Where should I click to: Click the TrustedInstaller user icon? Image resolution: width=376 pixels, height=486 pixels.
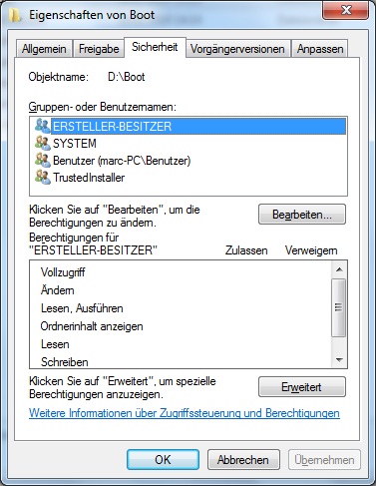pos(43,178)
